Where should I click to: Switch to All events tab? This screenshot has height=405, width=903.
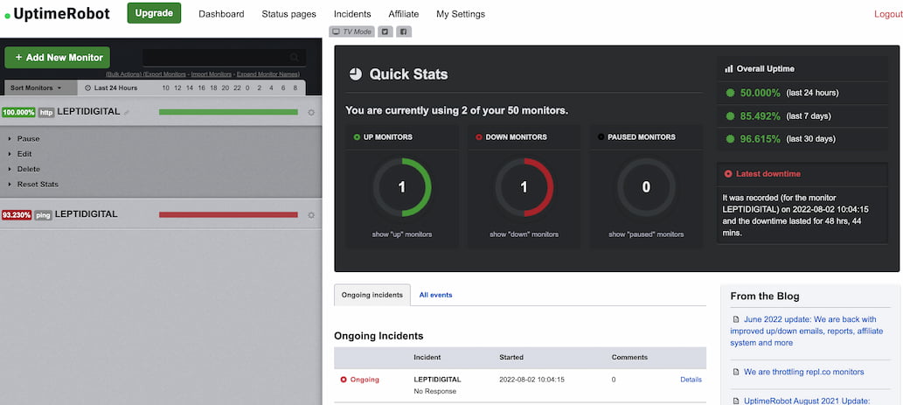point(435,295)
